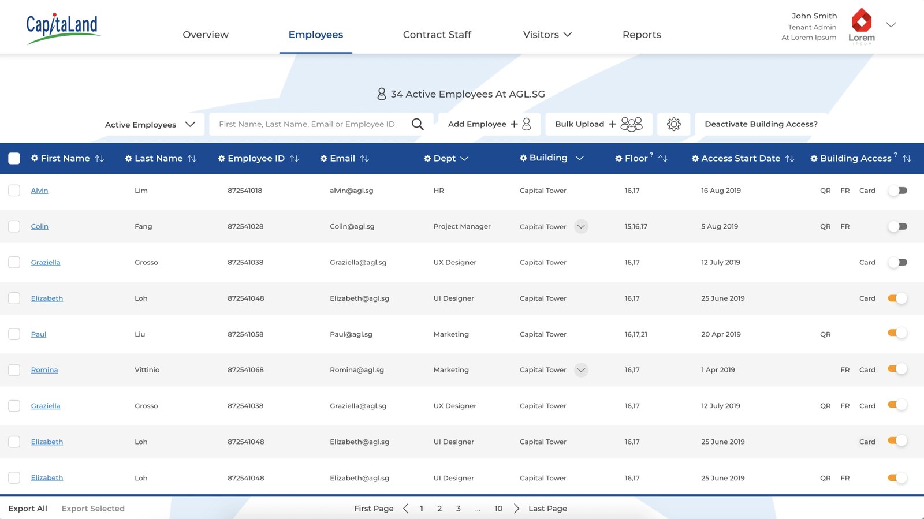Click gear icon beside Floor header

pyautogui.click(x=619, y=158)
